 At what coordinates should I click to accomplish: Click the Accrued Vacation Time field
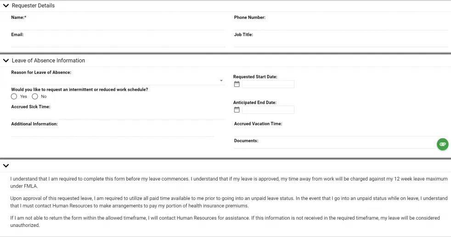pyautogui.click(x=341, y=131)
